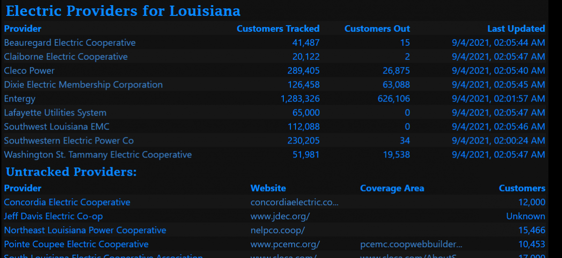Click Dixie Electric Membership Corporation link
Screen dimensions: 562x258
83,85
